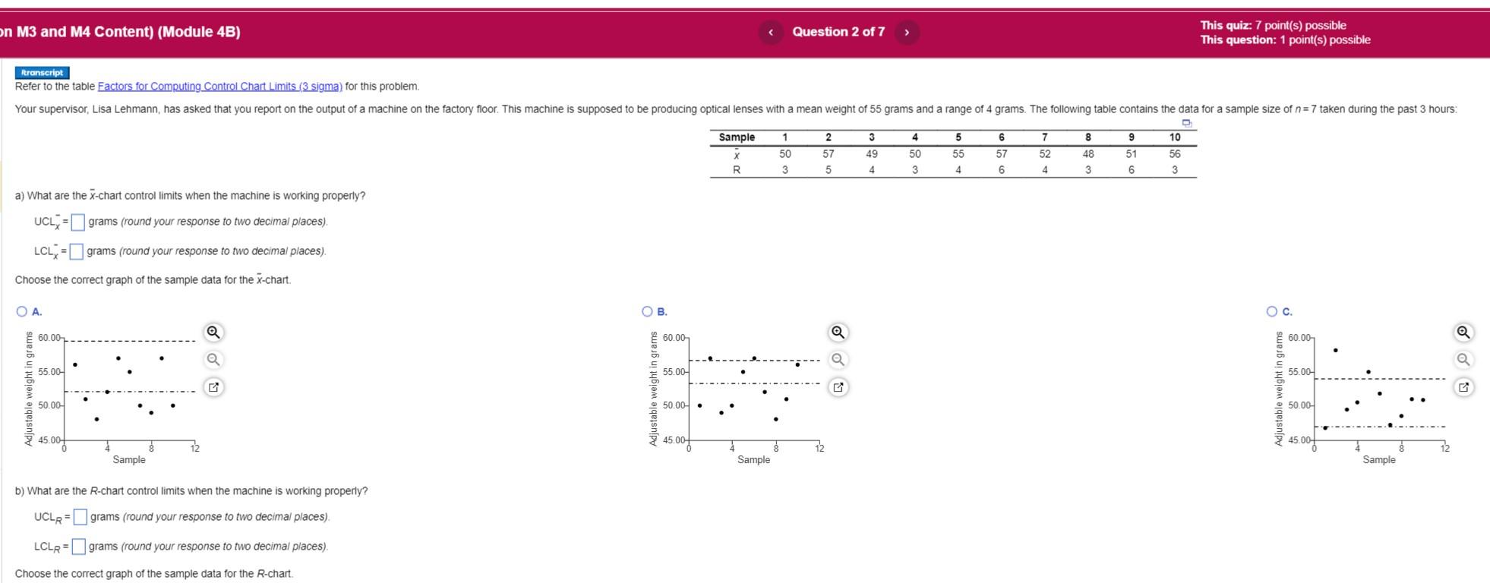
Task: Navigate to Question 2 of 7 header
Action: 838,33
